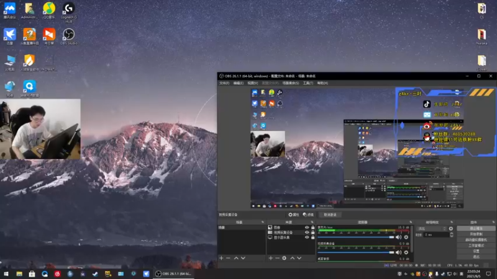Toggle lock on 显示器采集 source

(x=313, y=237)
